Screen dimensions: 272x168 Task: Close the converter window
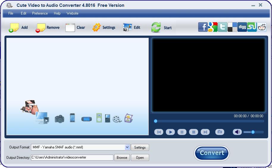point(261,5)
